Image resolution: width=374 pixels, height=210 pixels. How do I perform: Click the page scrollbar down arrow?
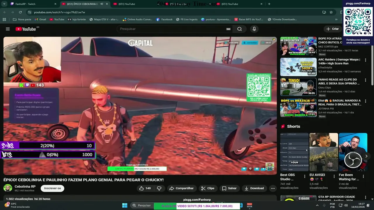372,199
